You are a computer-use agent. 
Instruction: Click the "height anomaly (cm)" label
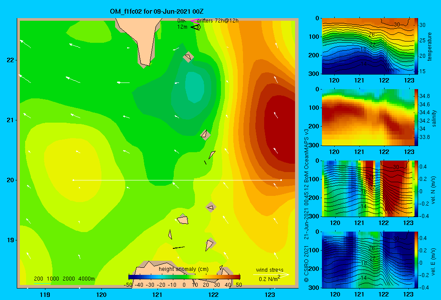pos(183,269)
